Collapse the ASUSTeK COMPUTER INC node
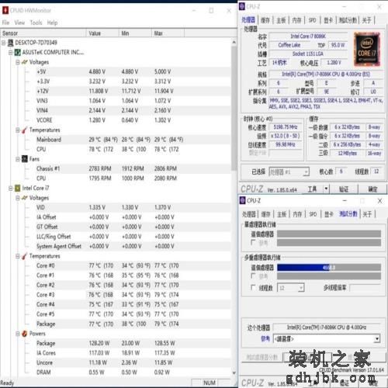The image size is (388, 388). (x=11, y=53)
